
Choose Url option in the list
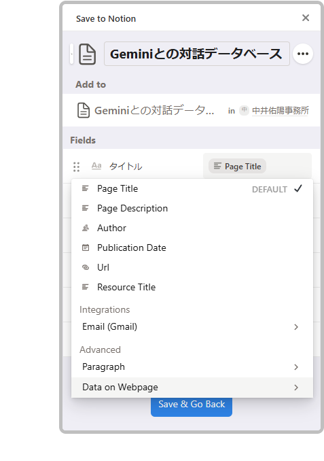coord(192,267)
